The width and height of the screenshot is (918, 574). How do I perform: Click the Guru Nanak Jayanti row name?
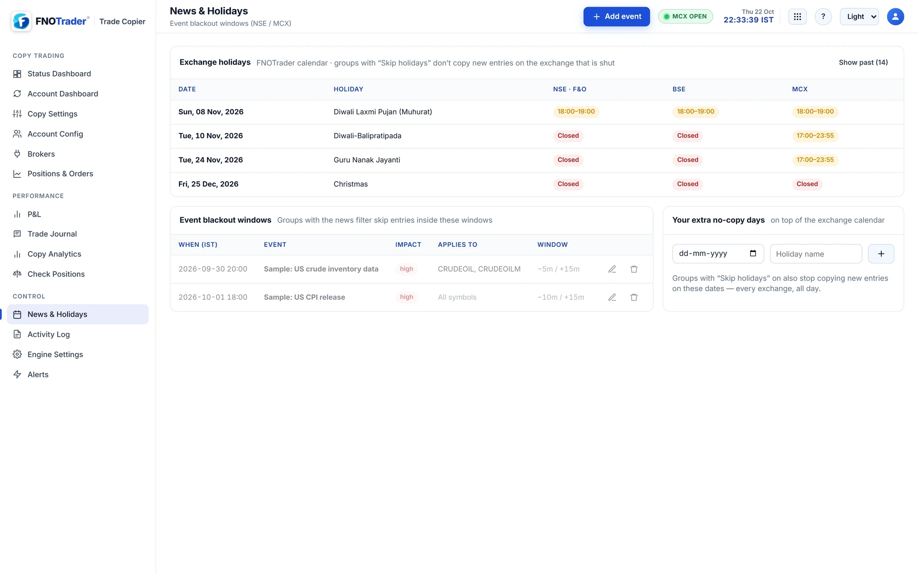click(x=367, y=160)
